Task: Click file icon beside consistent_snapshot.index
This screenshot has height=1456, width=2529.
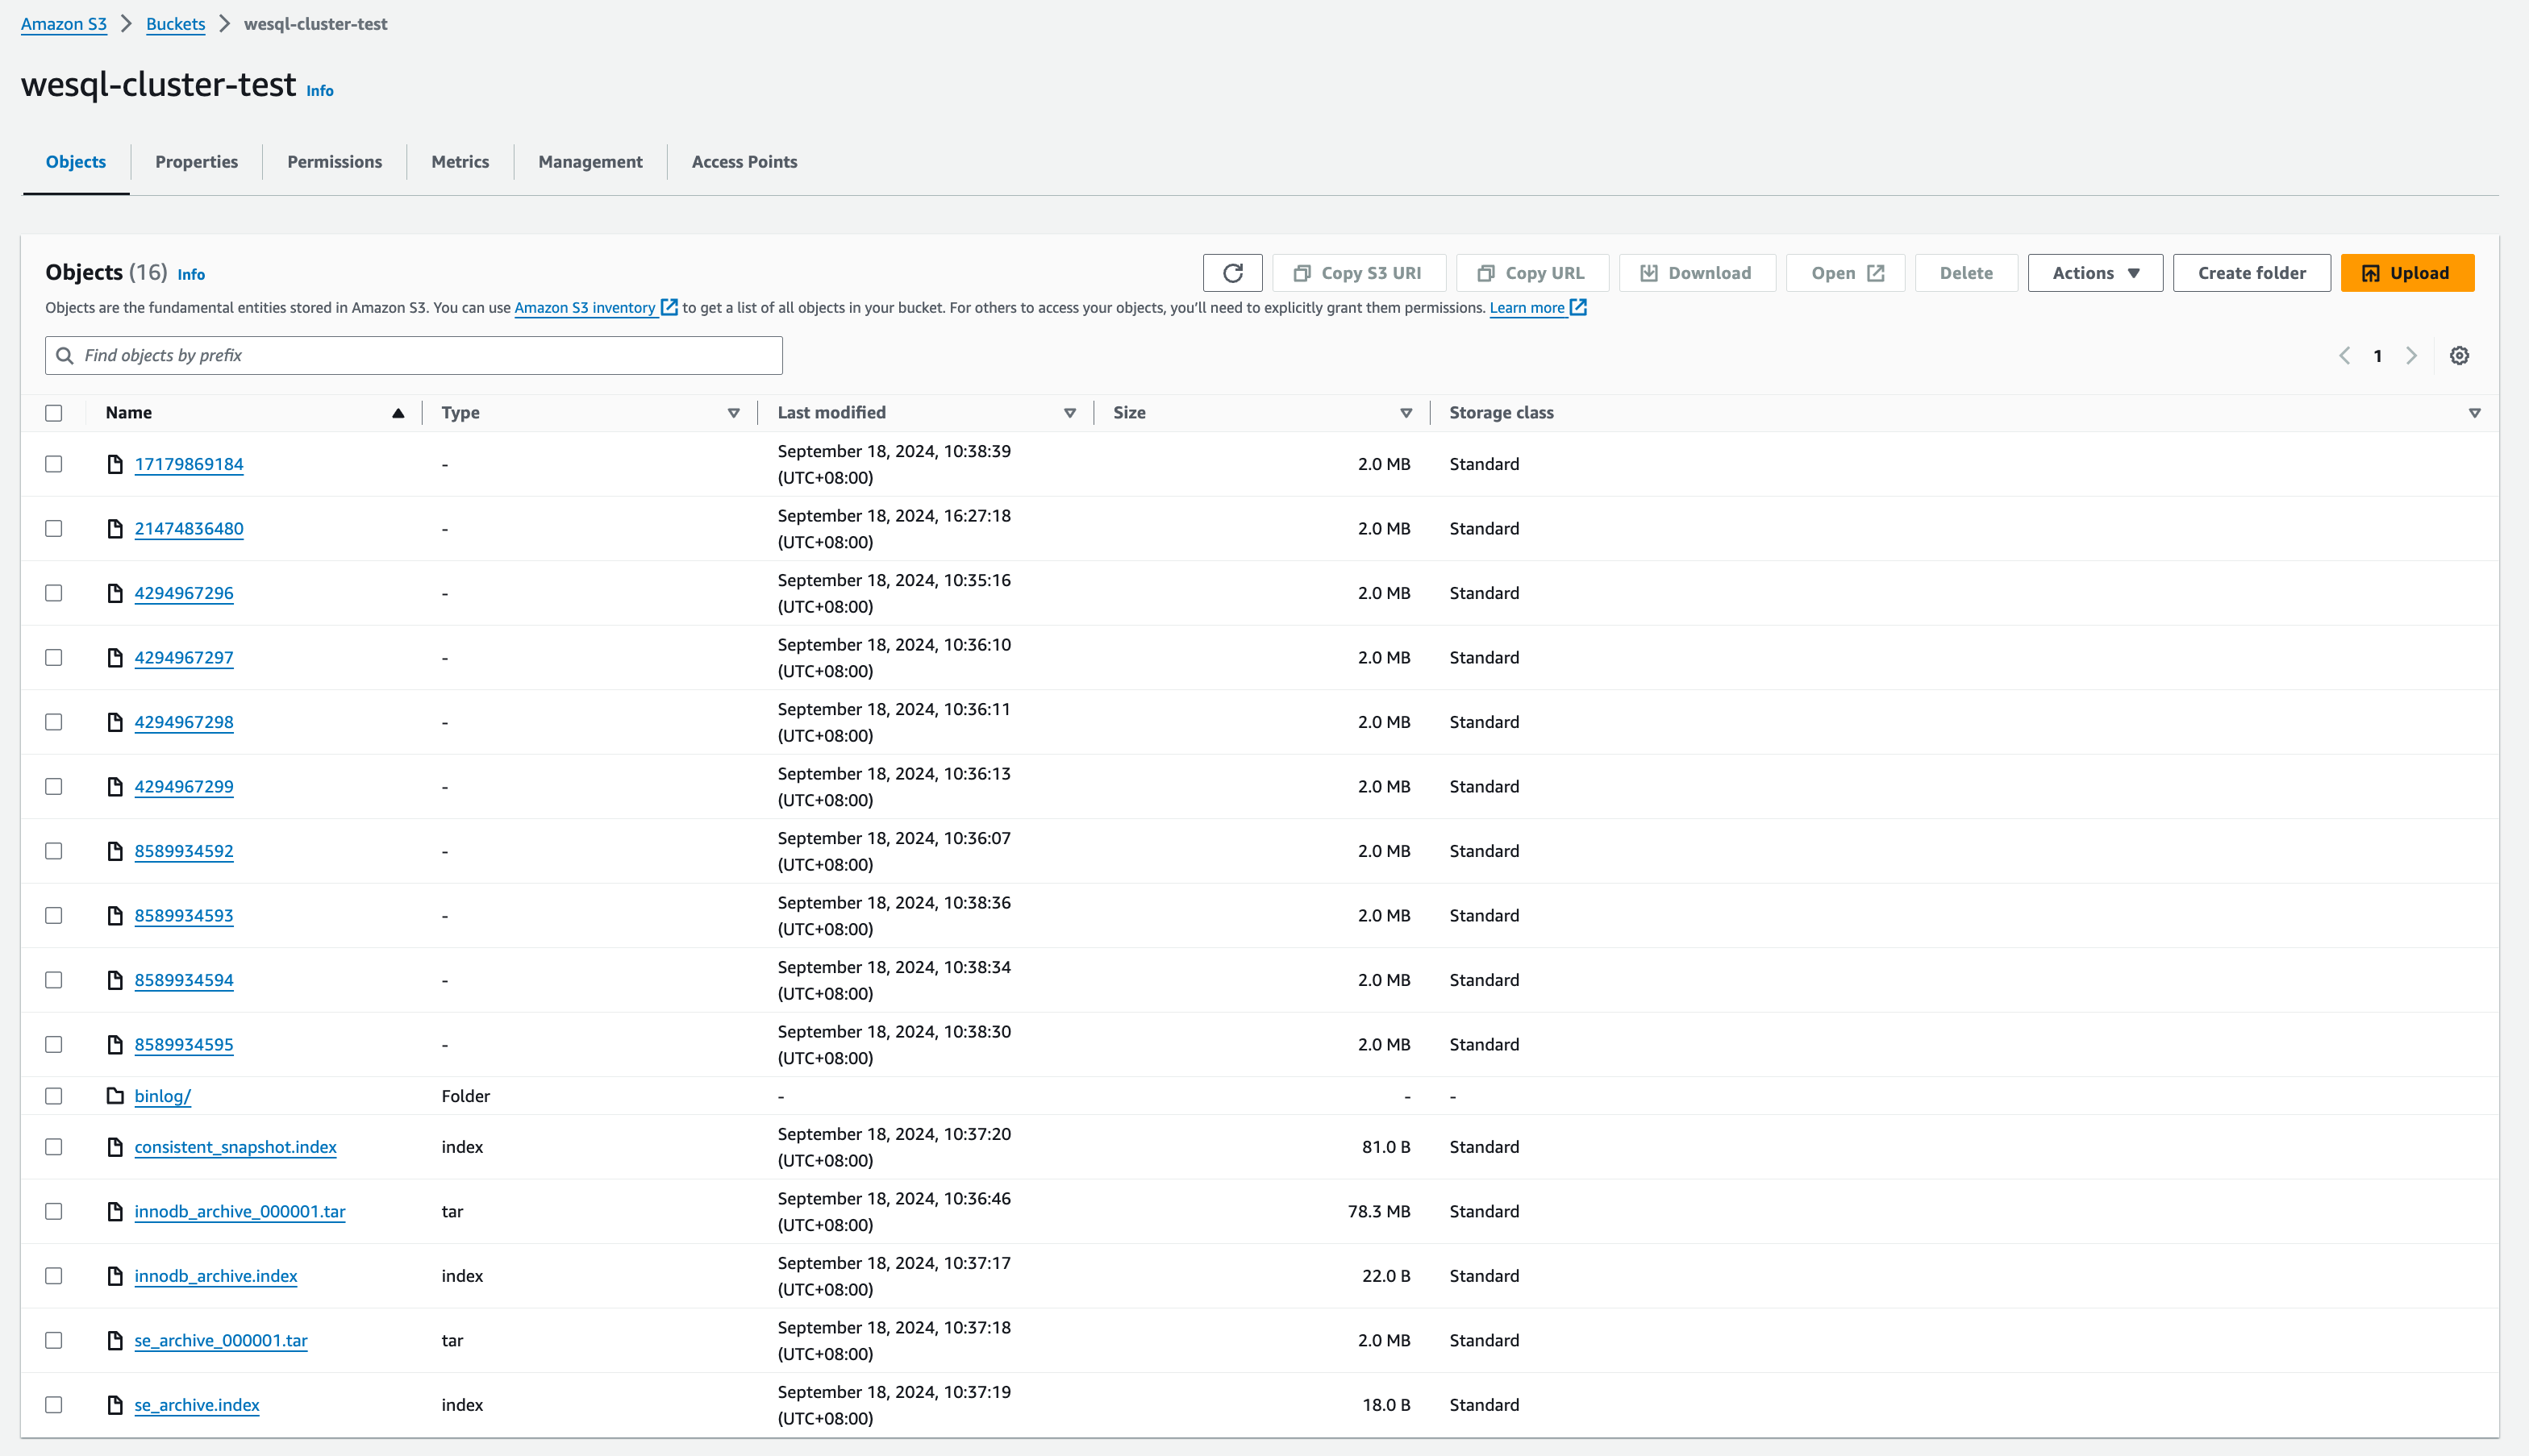Action: point(115,1147)
